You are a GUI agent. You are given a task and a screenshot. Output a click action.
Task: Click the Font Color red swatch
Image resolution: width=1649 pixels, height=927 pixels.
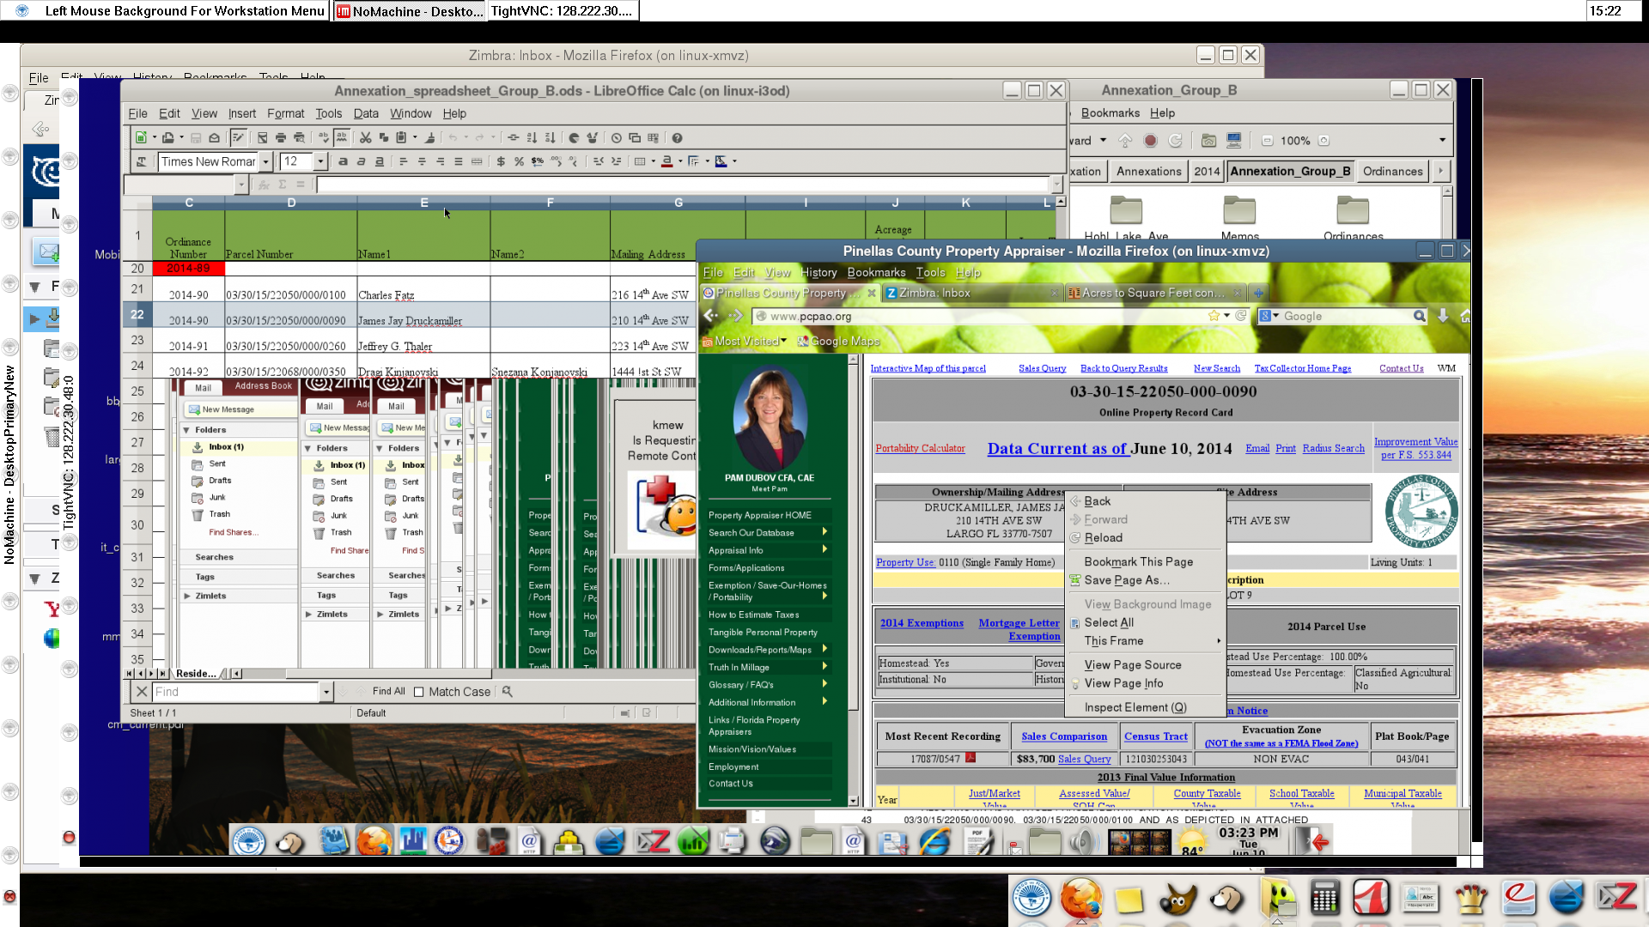666,161
